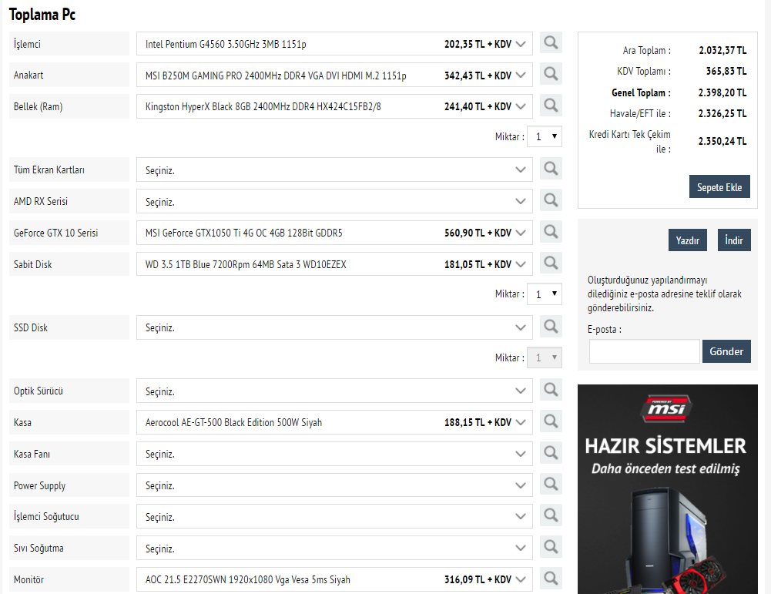
Task: Open the Miktar selector under Sabit Disk
Action: [x=545, y=294]
